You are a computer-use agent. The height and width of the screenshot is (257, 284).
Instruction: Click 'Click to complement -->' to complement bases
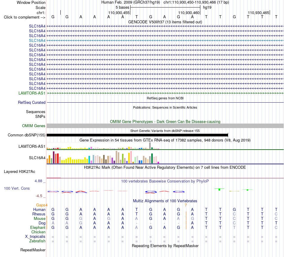(25, 17)
